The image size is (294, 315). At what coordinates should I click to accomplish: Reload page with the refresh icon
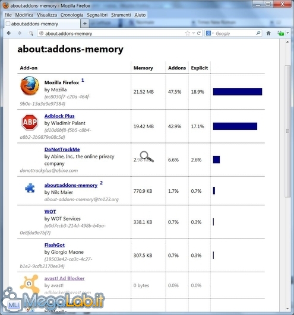click(x=199, y=33)
